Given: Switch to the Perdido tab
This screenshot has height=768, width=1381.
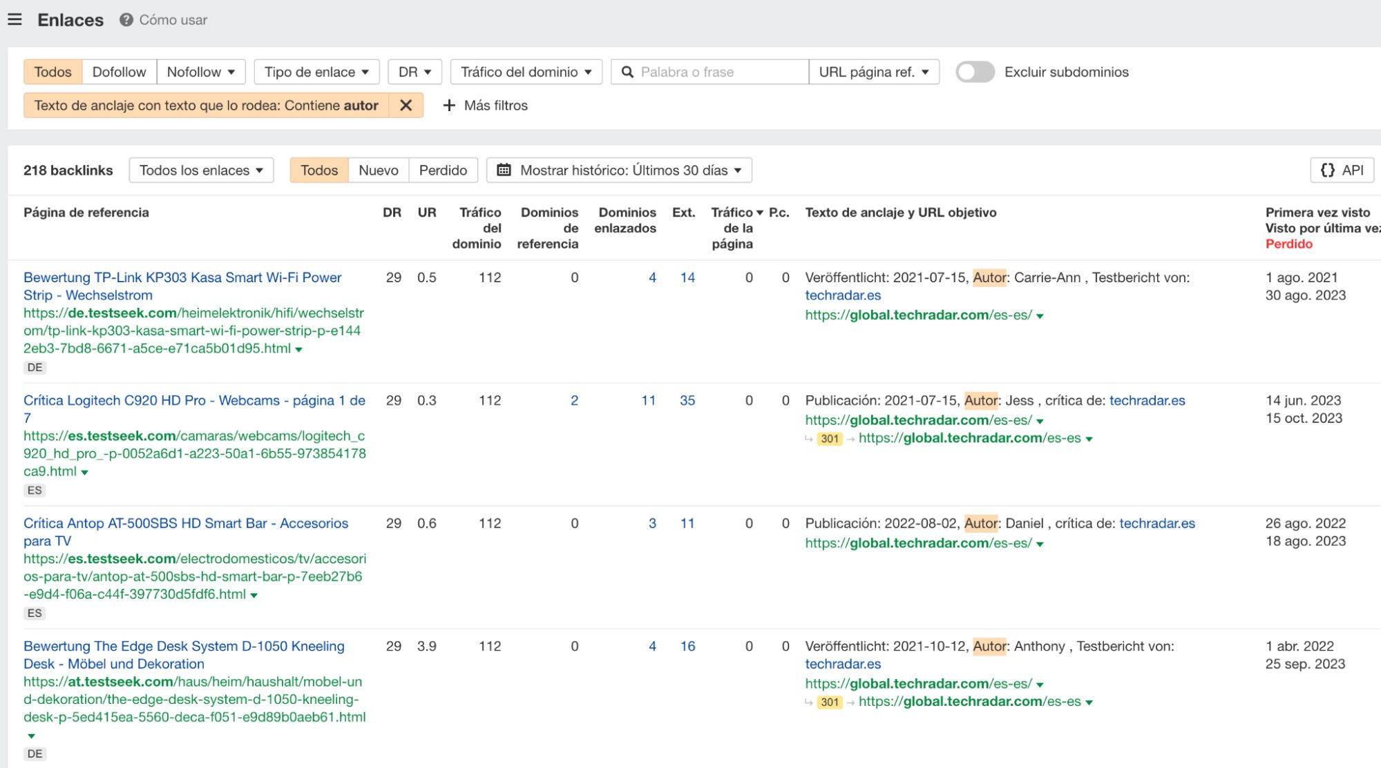Looking at the screenshot, I should click(443, 170).
